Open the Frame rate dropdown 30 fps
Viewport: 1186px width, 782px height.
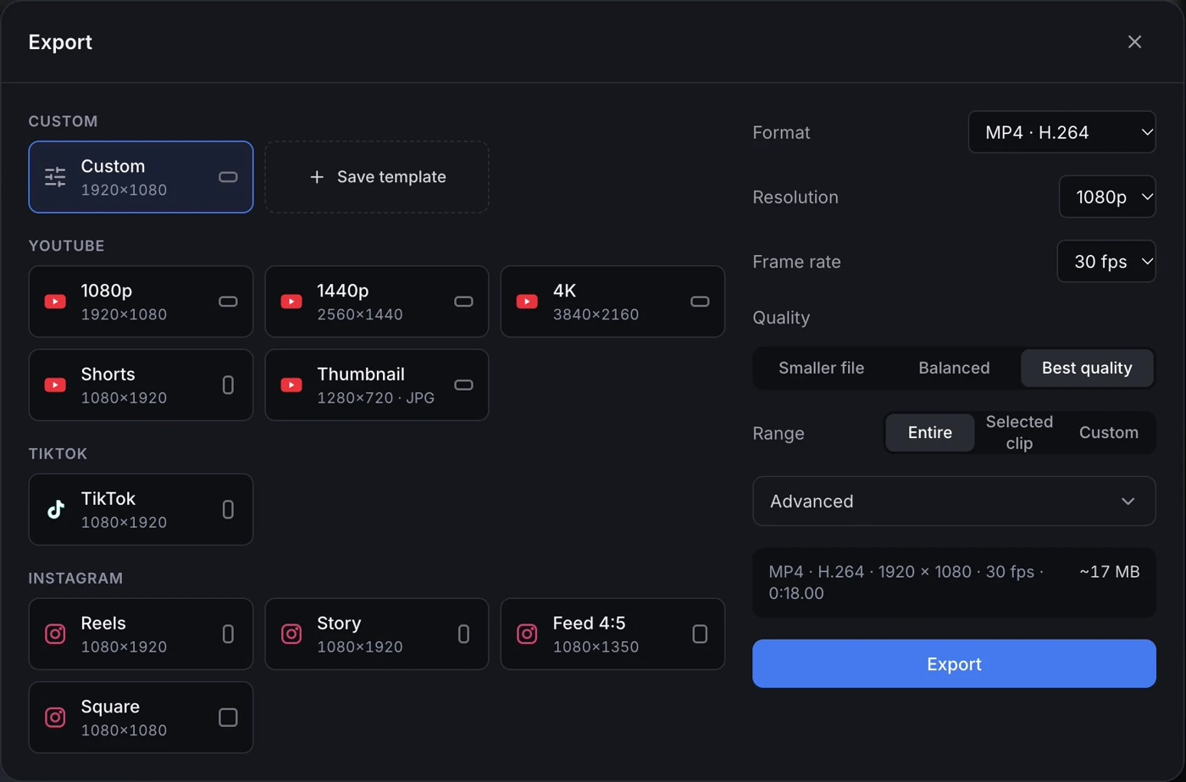1106,262
